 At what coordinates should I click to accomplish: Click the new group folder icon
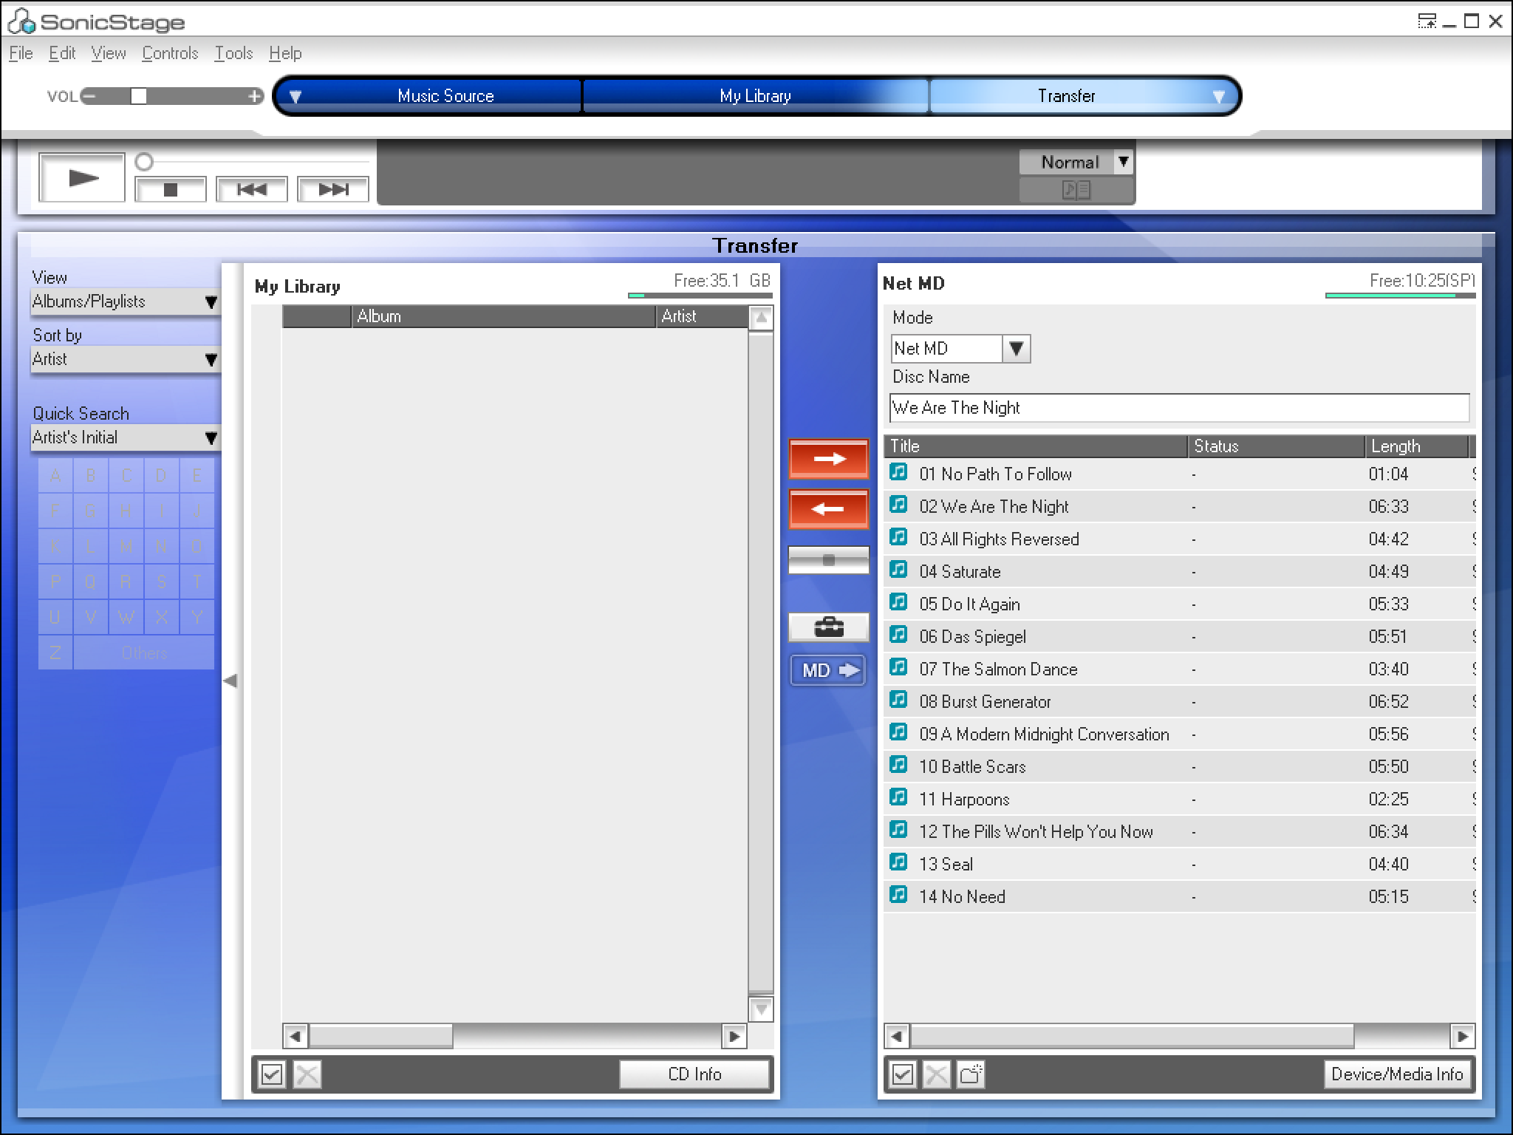(971, 1074)
